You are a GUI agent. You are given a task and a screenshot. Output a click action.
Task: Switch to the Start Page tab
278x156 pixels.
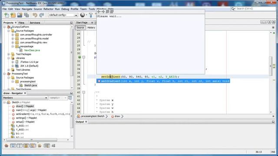82,23
